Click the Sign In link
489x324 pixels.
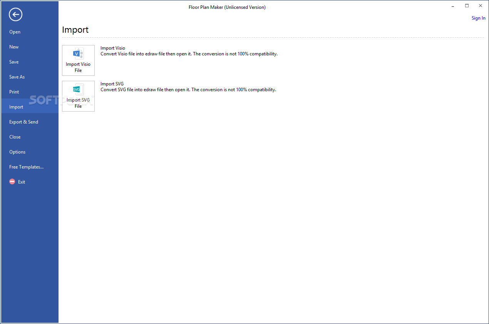coord(478,18)
